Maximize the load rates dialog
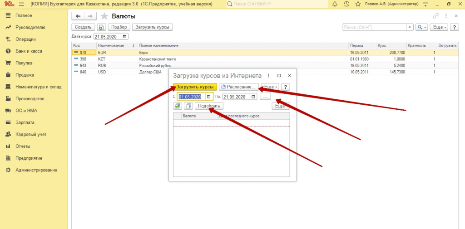 click(x=279, y=76)
